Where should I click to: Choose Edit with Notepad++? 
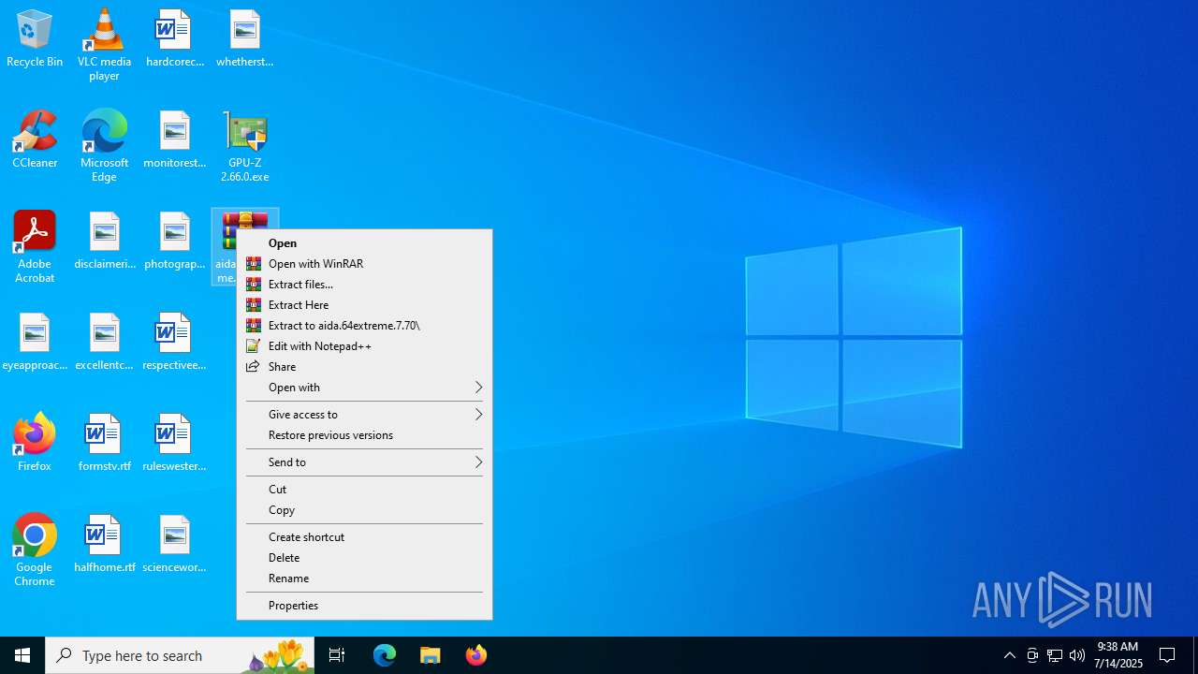pyautogui.click(x=364, y=346)
